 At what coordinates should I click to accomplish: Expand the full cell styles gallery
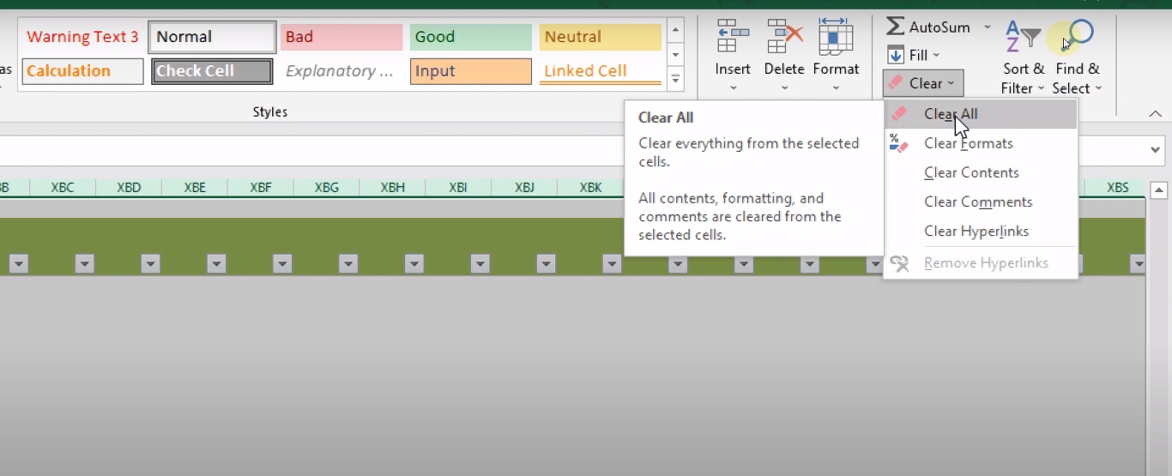point(676,80)
